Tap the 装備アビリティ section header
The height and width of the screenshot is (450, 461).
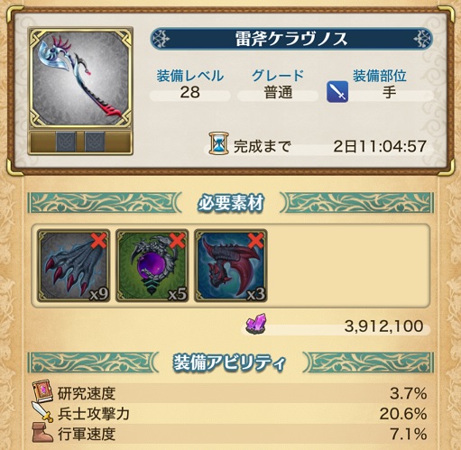point(231,363)
